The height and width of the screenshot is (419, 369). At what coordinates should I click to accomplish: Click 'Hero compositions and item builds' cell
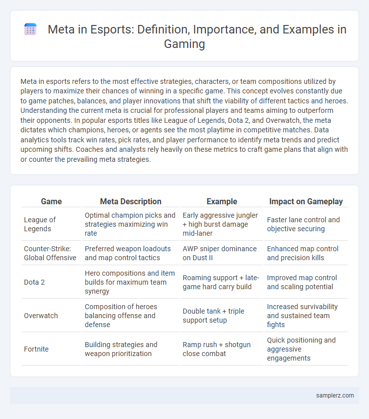(131, 282)
